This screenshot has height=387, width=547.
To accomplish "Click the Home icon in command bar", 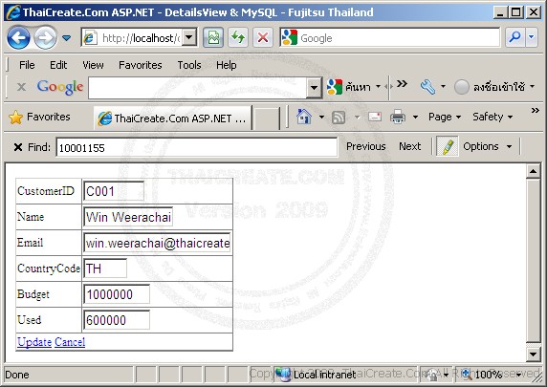I will (304, 117).
